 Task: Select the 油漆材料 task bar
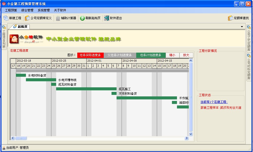[x=174, y=102]
